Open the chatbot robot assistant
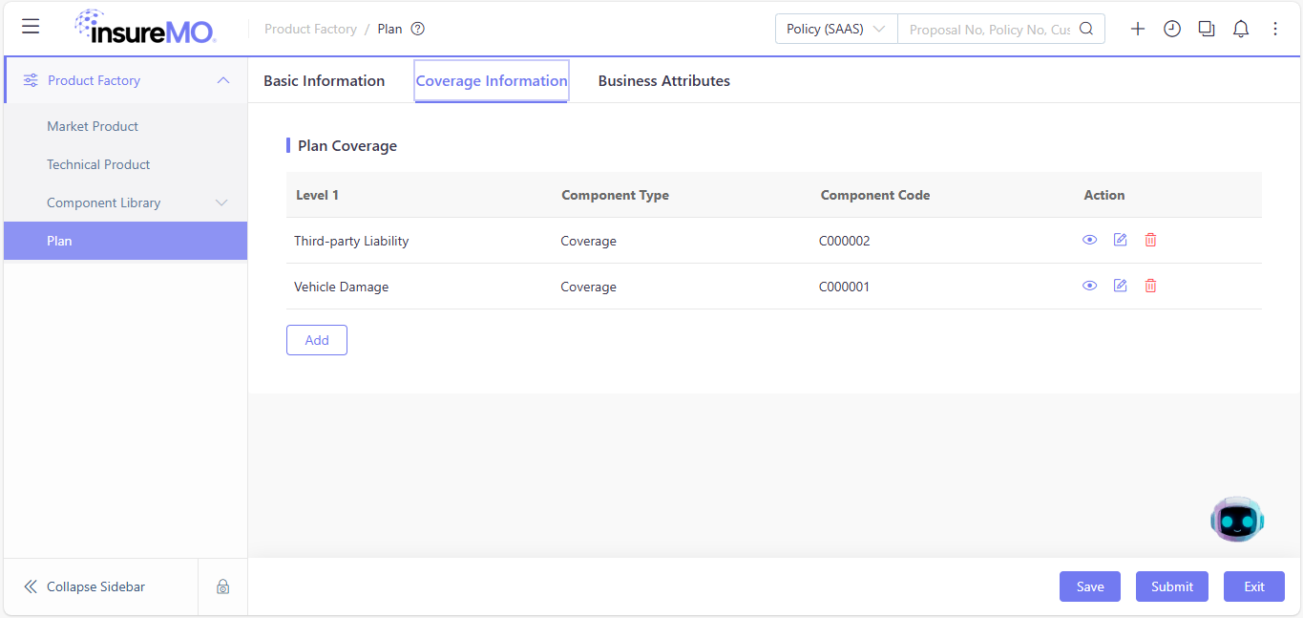1303x618 pixels. click(x=1237, y=519)
